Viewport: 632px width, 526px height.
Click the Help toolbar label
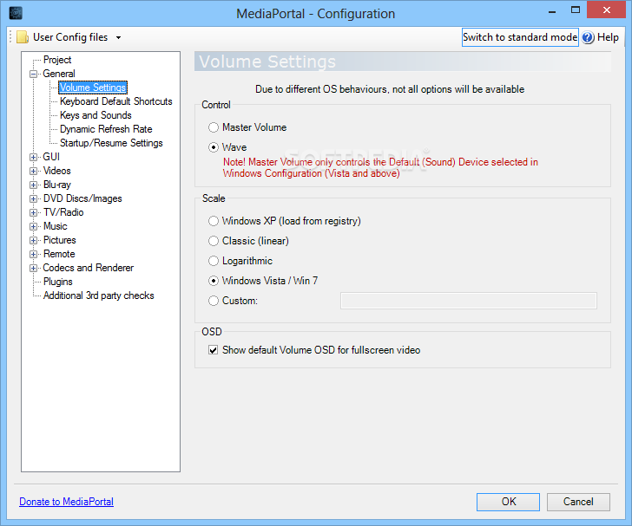608,37
